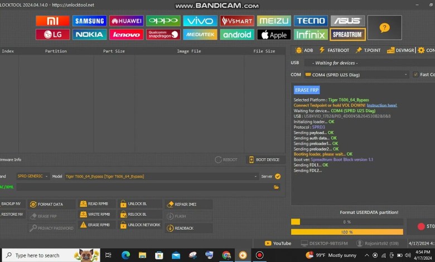Click the Image File column header

189,51
